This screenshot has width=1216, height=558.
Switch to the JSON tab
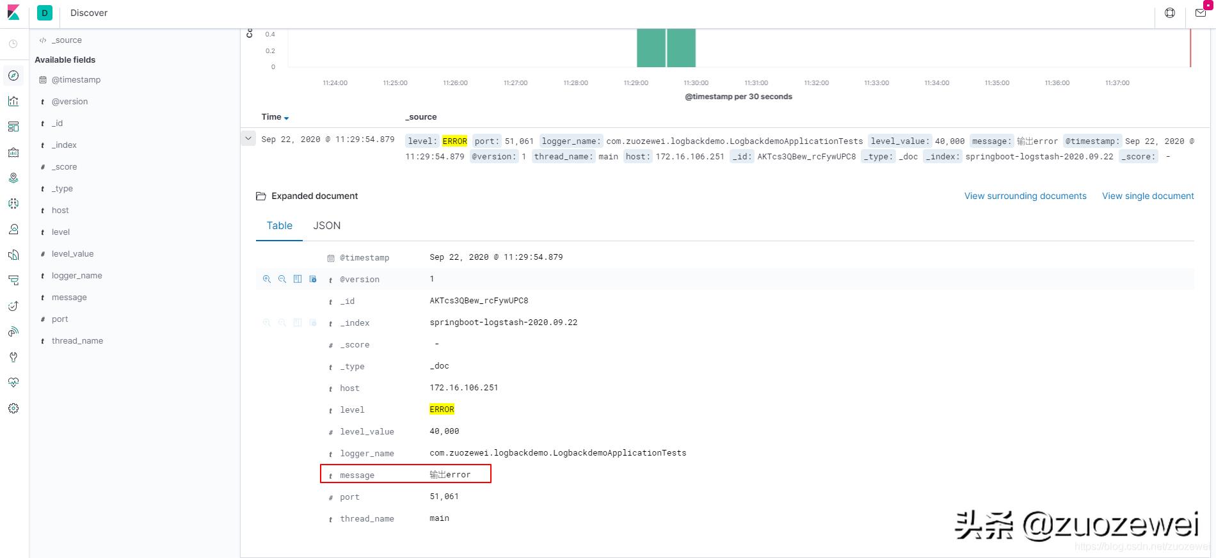(x=326, y=226)
